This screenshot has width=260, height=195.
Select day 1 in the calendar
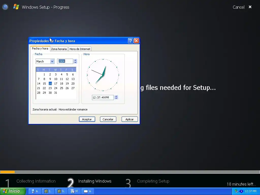(44, 74)
